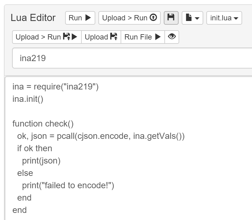Toggle the eye preview icon
Screen dimensions: 252x220
point(172,37)
